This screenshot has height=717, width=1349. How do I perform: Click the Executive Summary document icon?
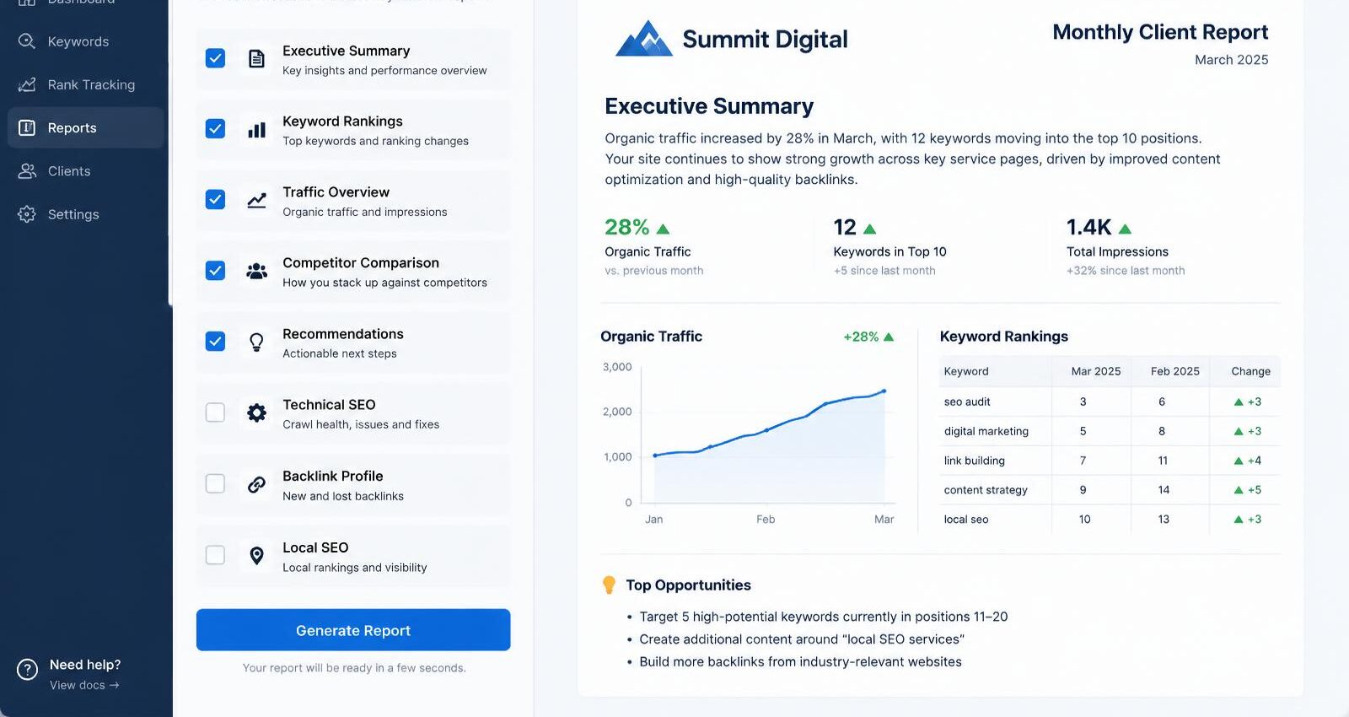256,58
